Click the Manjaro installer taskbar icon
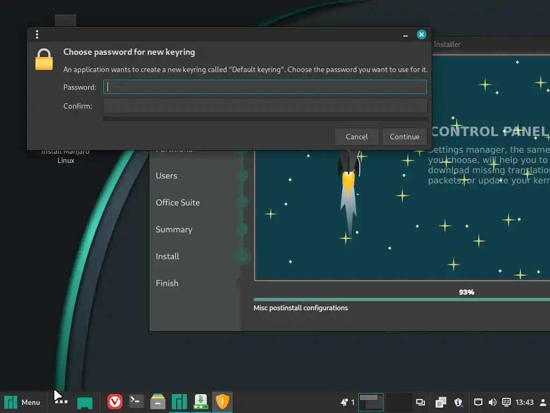The image size is (550, 413). coord(179,402)
